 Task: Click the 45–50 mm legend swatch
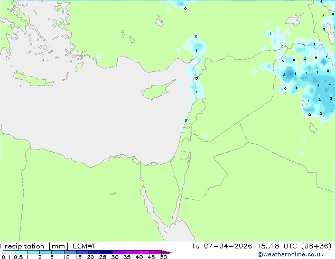click(155, 252)
